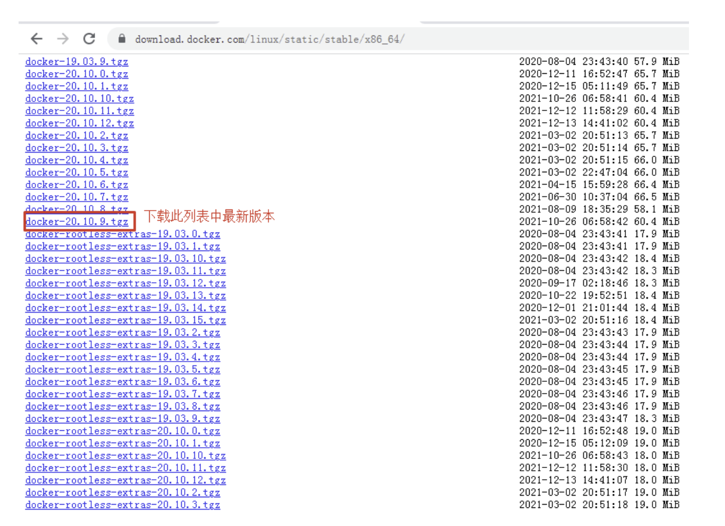
Task: Open the docker-20.10.3.tgz link
Action: 77,148
